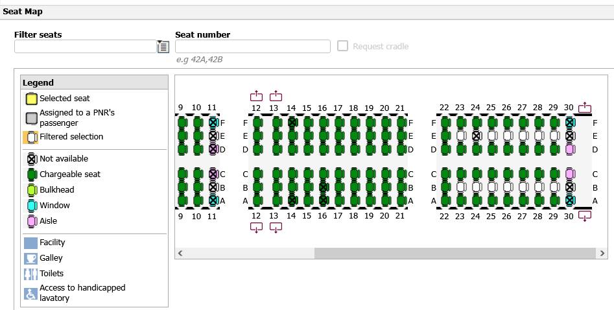Select white seat 25B
The height and width of the screenshot is (310, 614).
point(492,187)
